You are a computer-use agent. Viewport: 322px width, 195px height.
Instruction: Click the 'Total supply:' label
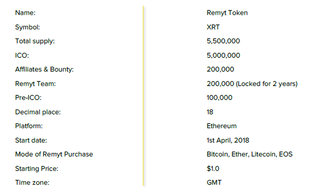[x=35, y=41]
